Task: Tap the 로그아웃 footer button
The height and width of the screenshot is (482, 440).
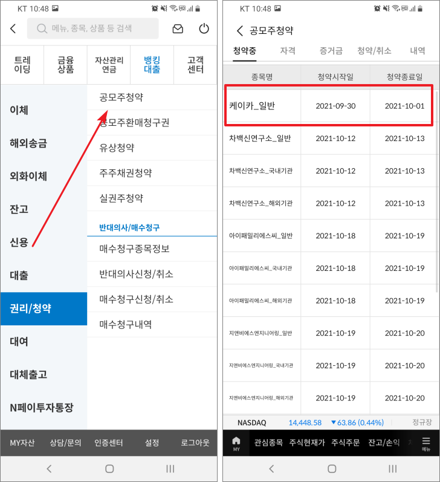Action: pyautogui.click(x=195, y=443)
